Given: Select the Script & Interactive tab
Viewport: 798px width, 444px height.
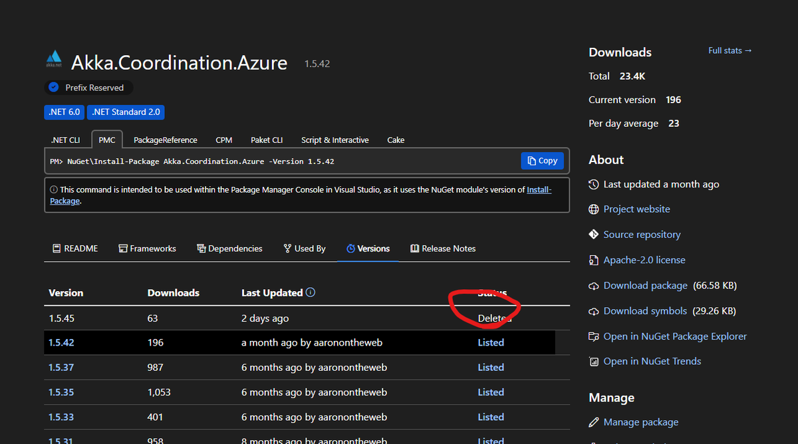Looking at the screenshot, I should (335, 140).
